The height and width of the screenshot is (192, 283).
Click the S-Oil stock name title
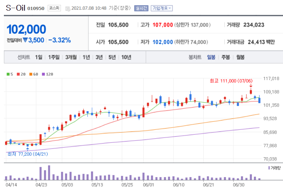(x=16, y=8)
